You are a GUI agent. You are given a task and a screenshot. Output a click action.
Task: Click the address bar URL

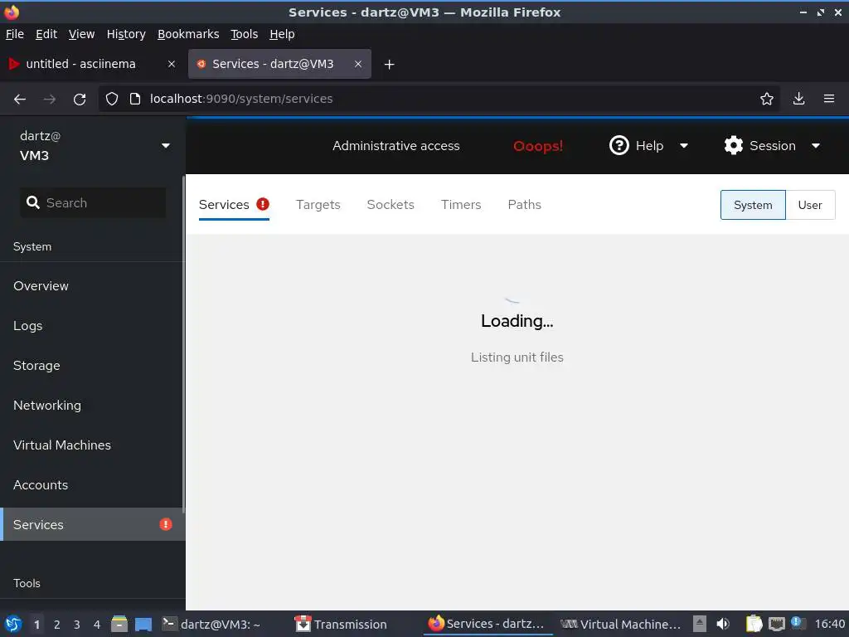tap(241, 99)
